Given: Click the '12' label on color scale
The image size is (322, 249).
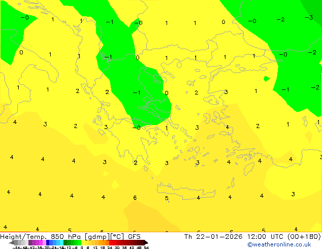Looking at the screenshot, I should click(x=95, y=247).
